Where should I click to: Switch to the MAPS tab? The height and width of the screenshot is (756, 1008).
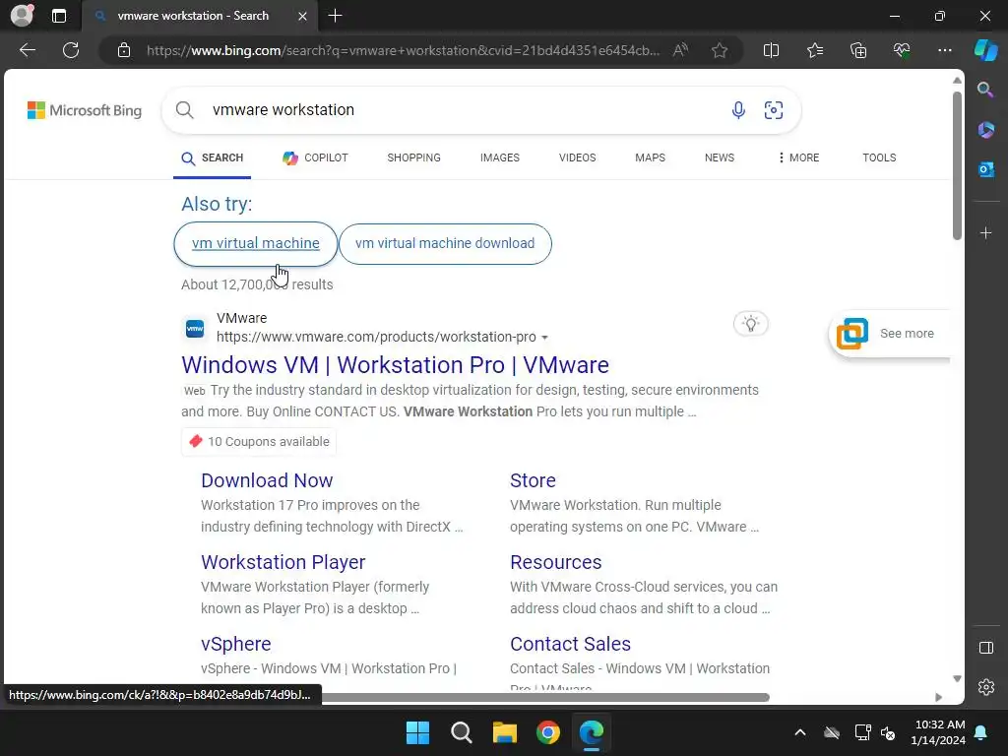(650, 157)
